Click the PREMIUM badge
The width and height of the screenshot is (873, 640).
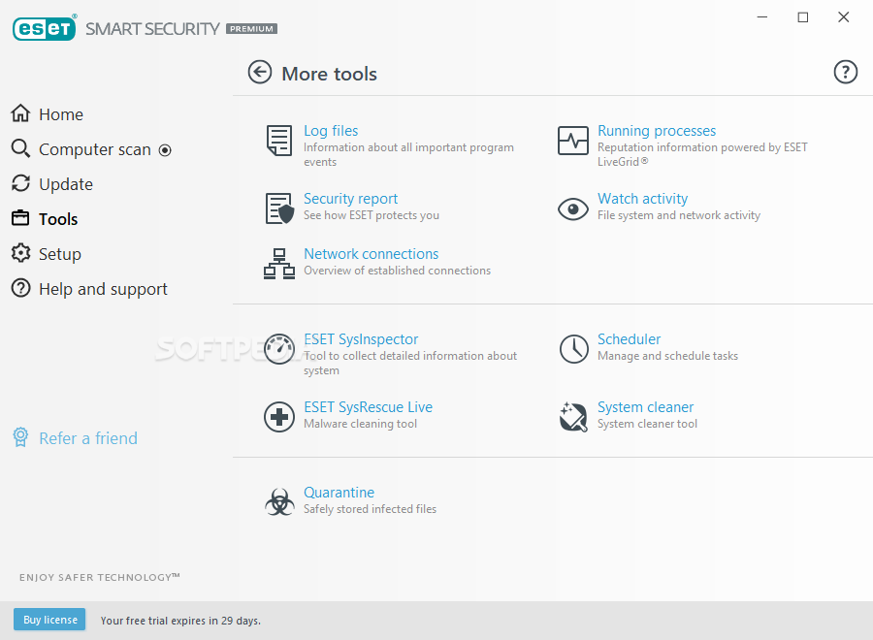(x=251, y=29)
